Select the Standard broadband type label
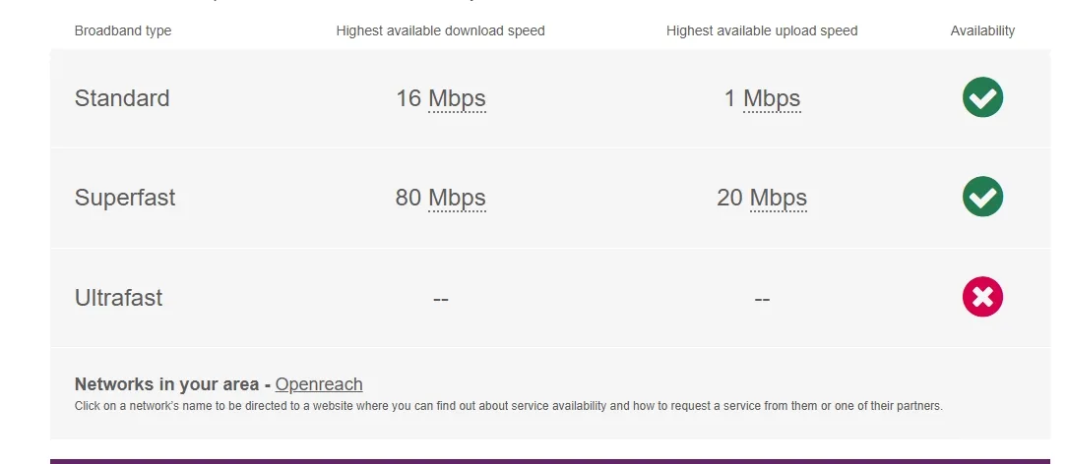1067x464 pixels. click(122, 98)
